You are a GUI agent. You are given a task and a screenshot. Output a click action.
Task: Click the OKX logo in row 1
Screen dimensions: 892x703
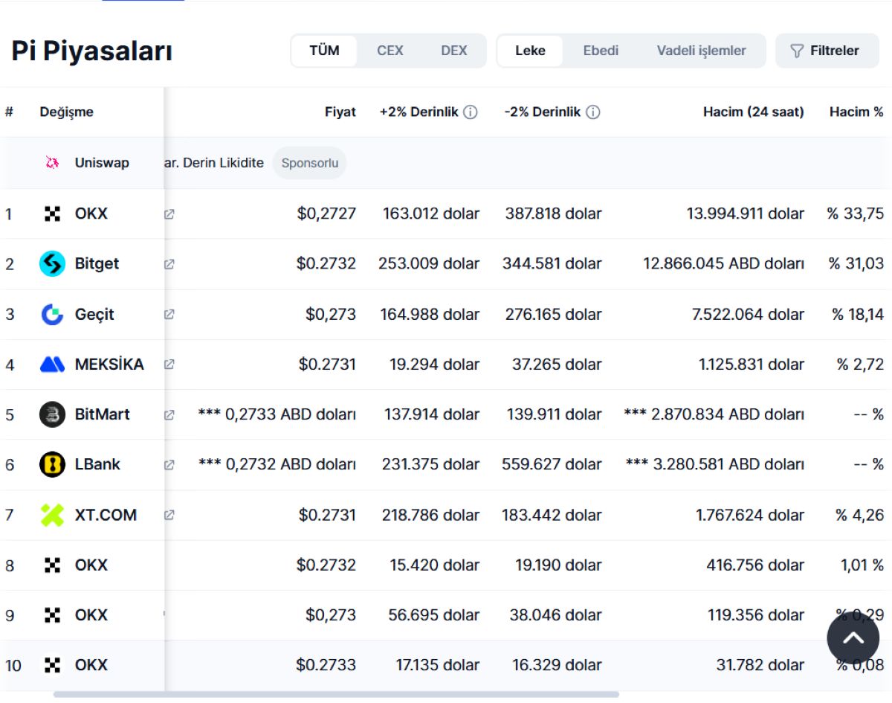pyautogui.click(x=52, y=214)
